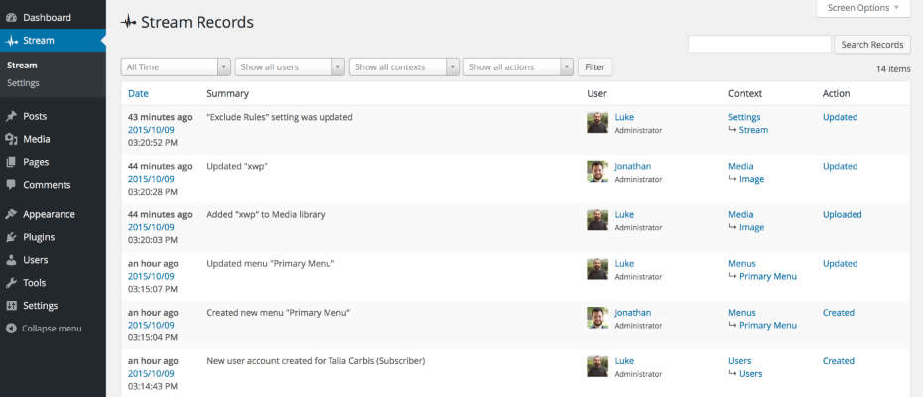Sort records by Date column

138,94
